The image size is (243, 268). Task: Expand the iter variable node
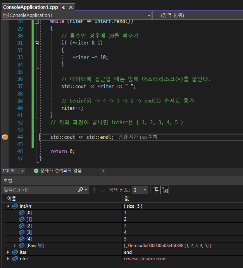click(8, 252)
